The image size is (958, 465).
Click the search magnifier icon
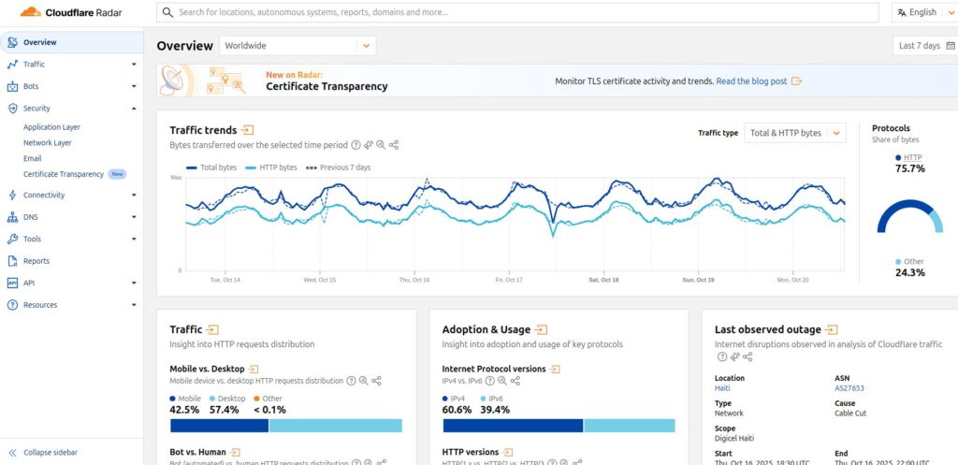[x=167, y=12]
